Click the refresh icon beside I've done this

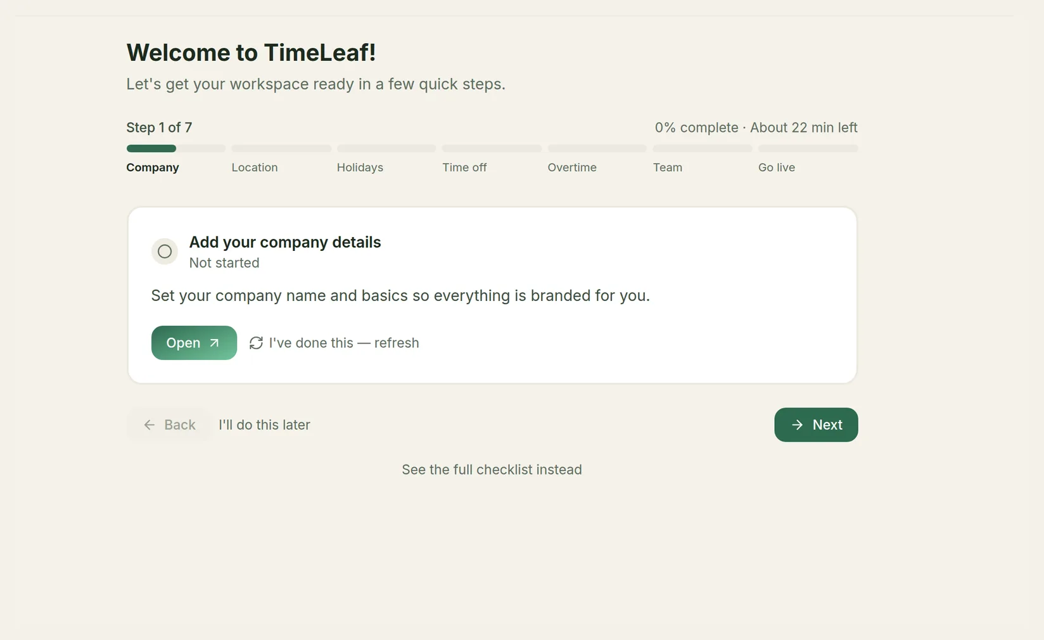point(256,343)
